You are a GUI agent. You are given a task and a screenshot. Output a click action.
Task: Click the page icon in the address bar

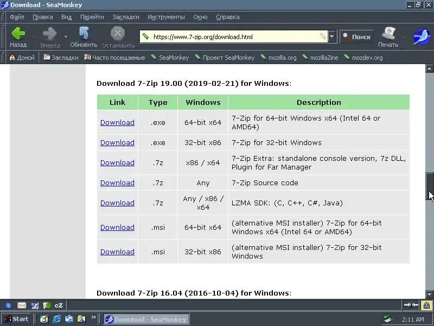(x=145, y=36)
